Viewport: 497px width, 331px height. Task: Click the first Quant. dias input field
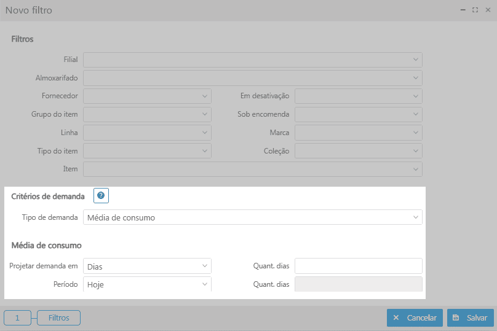pos(358,266)
